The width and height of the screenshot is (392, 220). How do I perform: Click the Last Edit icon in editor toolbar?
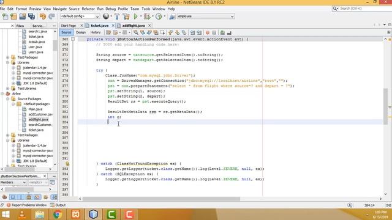[108, 32]
